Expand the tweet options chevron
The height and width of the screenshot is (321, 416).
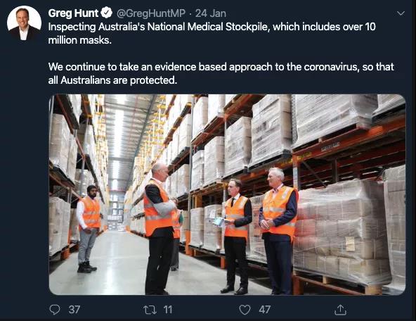401,13
